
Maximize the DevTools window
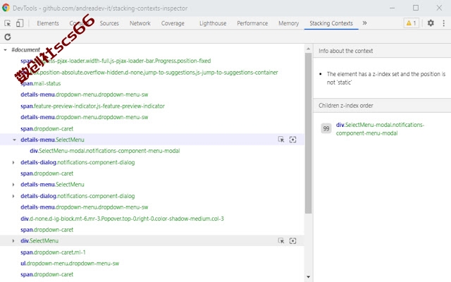416,8
